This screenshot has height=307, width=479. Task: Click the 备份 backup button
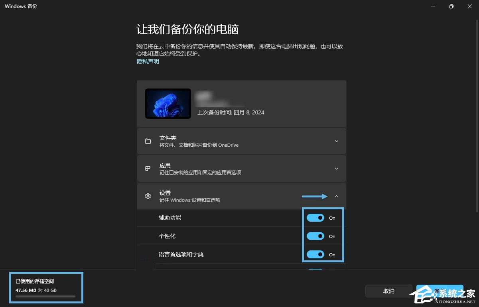pyautogui.click(x=440, y=291)
